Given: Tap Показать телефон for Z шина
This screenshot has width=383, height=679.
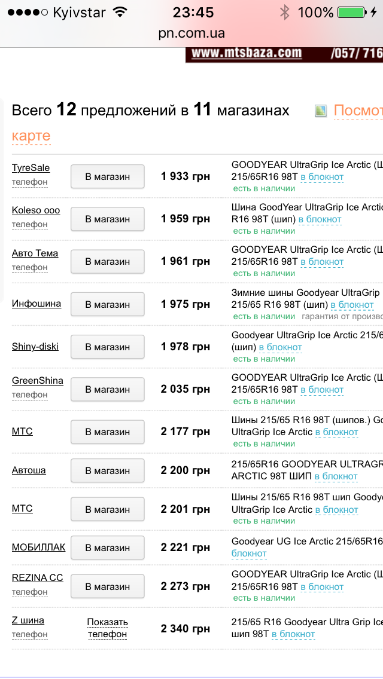Looking at the screenshot, I should (108, 628).
